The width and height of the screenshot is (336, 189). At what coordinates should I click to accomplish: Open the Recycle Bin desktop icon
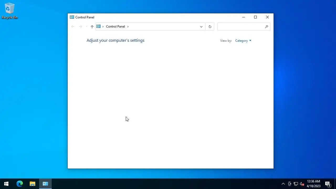click(10, 11)
